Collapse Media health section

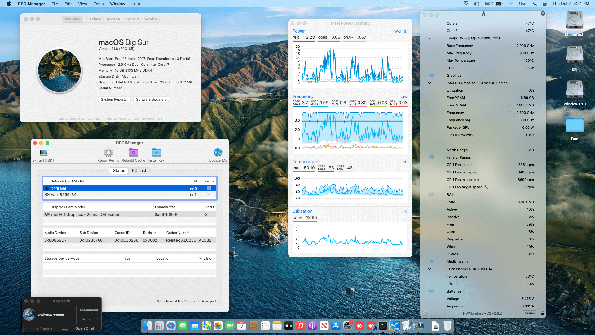[x=425, y=261]
